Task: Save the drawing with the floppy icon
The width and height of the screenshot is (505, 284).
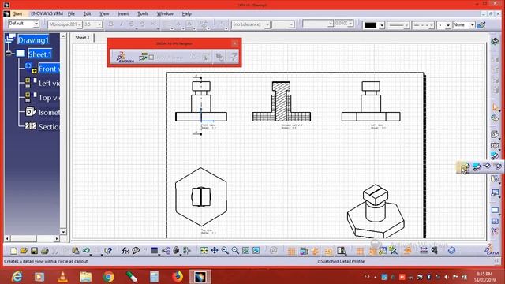Action: click(x=34, y=251)
